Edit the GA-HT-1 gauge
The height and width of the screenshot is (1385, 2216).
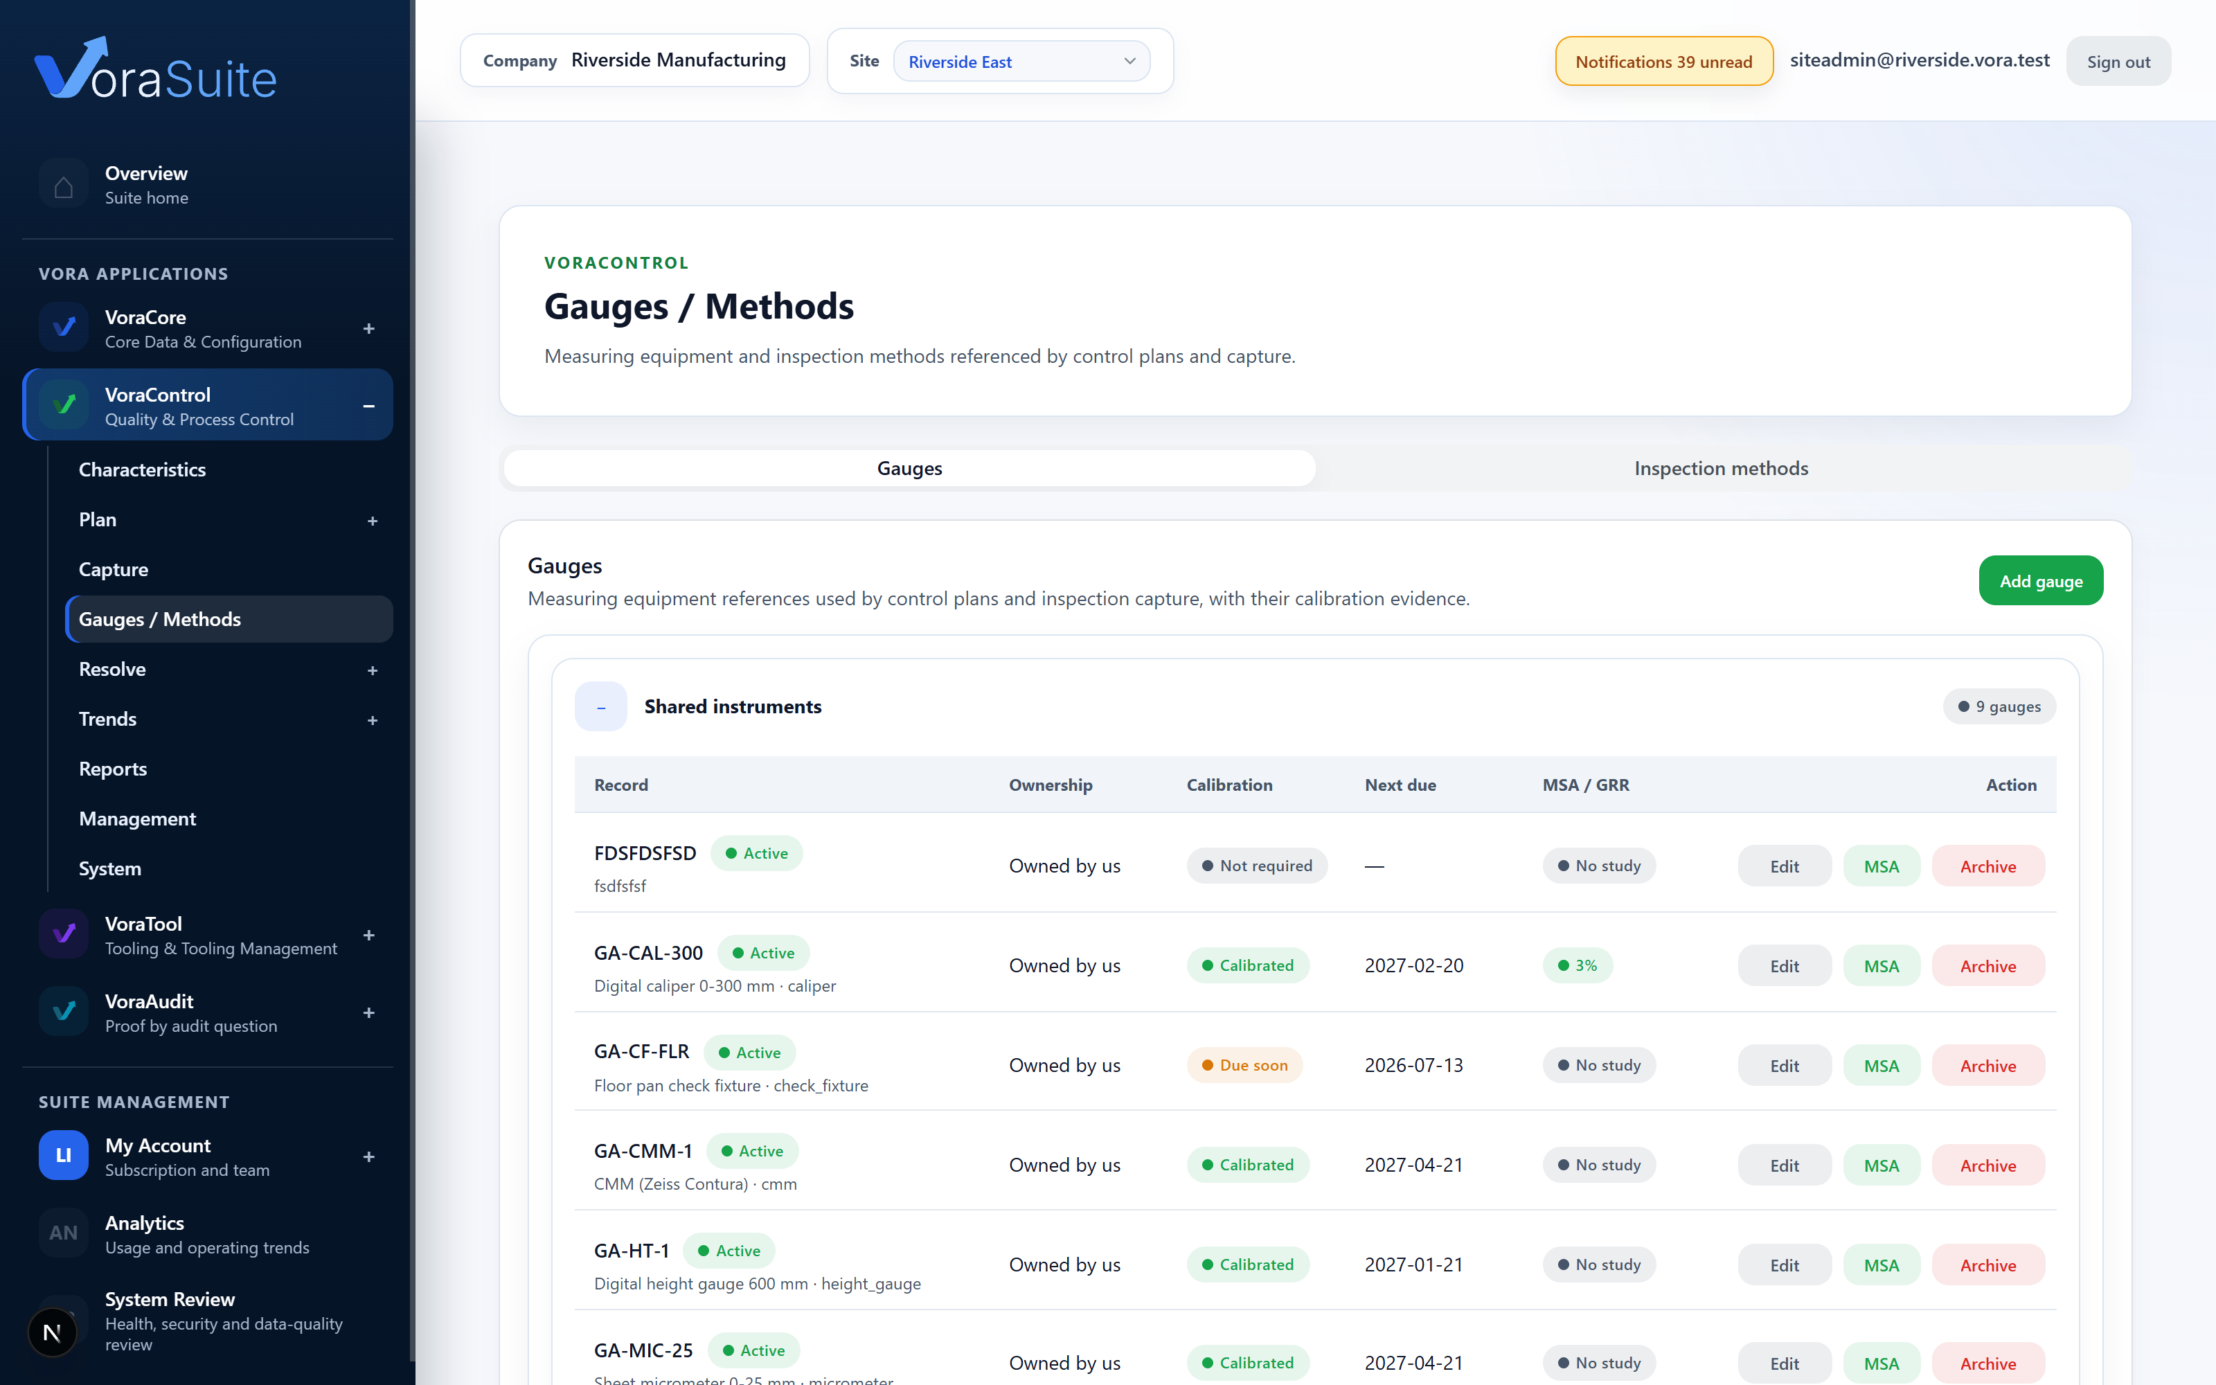(x=1785, y=1265)
